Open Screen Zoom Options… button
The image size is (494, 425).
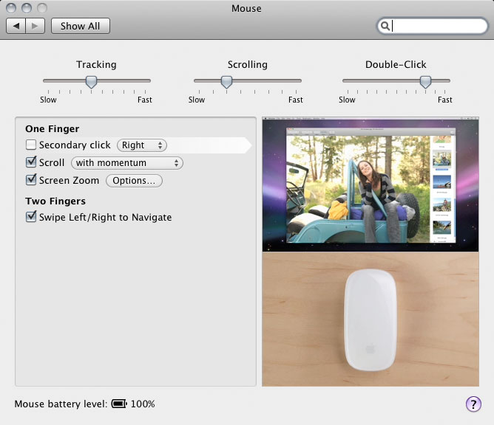tap(134, 181)
